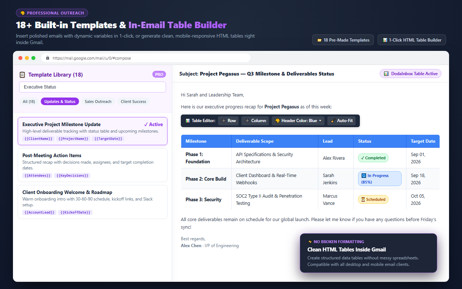Click the DodaInbox Table Active chart icon

387,74
